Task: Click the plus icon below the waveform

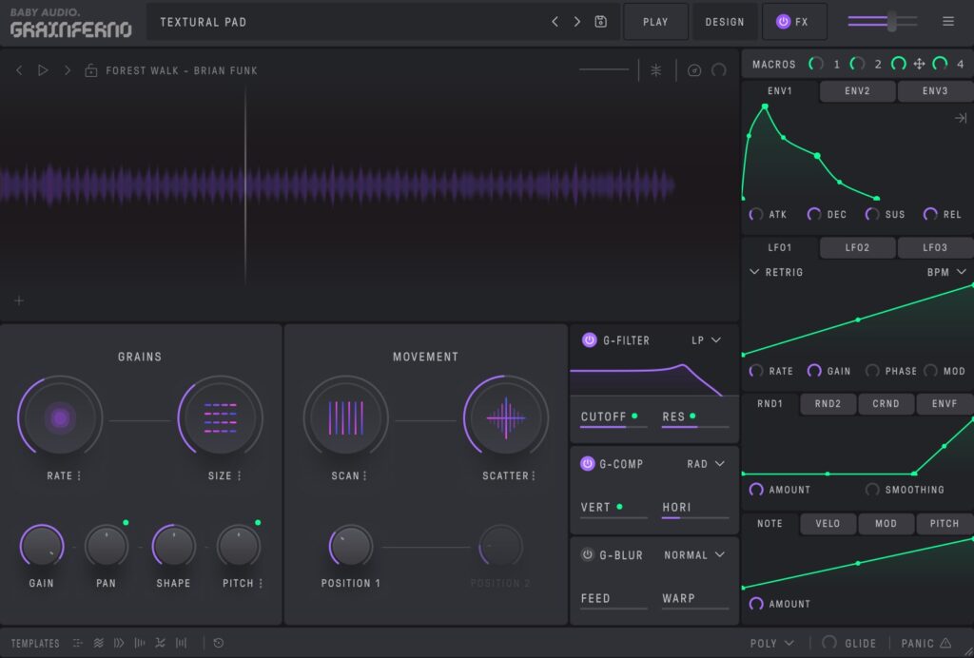Action: (x=19, y=300)
